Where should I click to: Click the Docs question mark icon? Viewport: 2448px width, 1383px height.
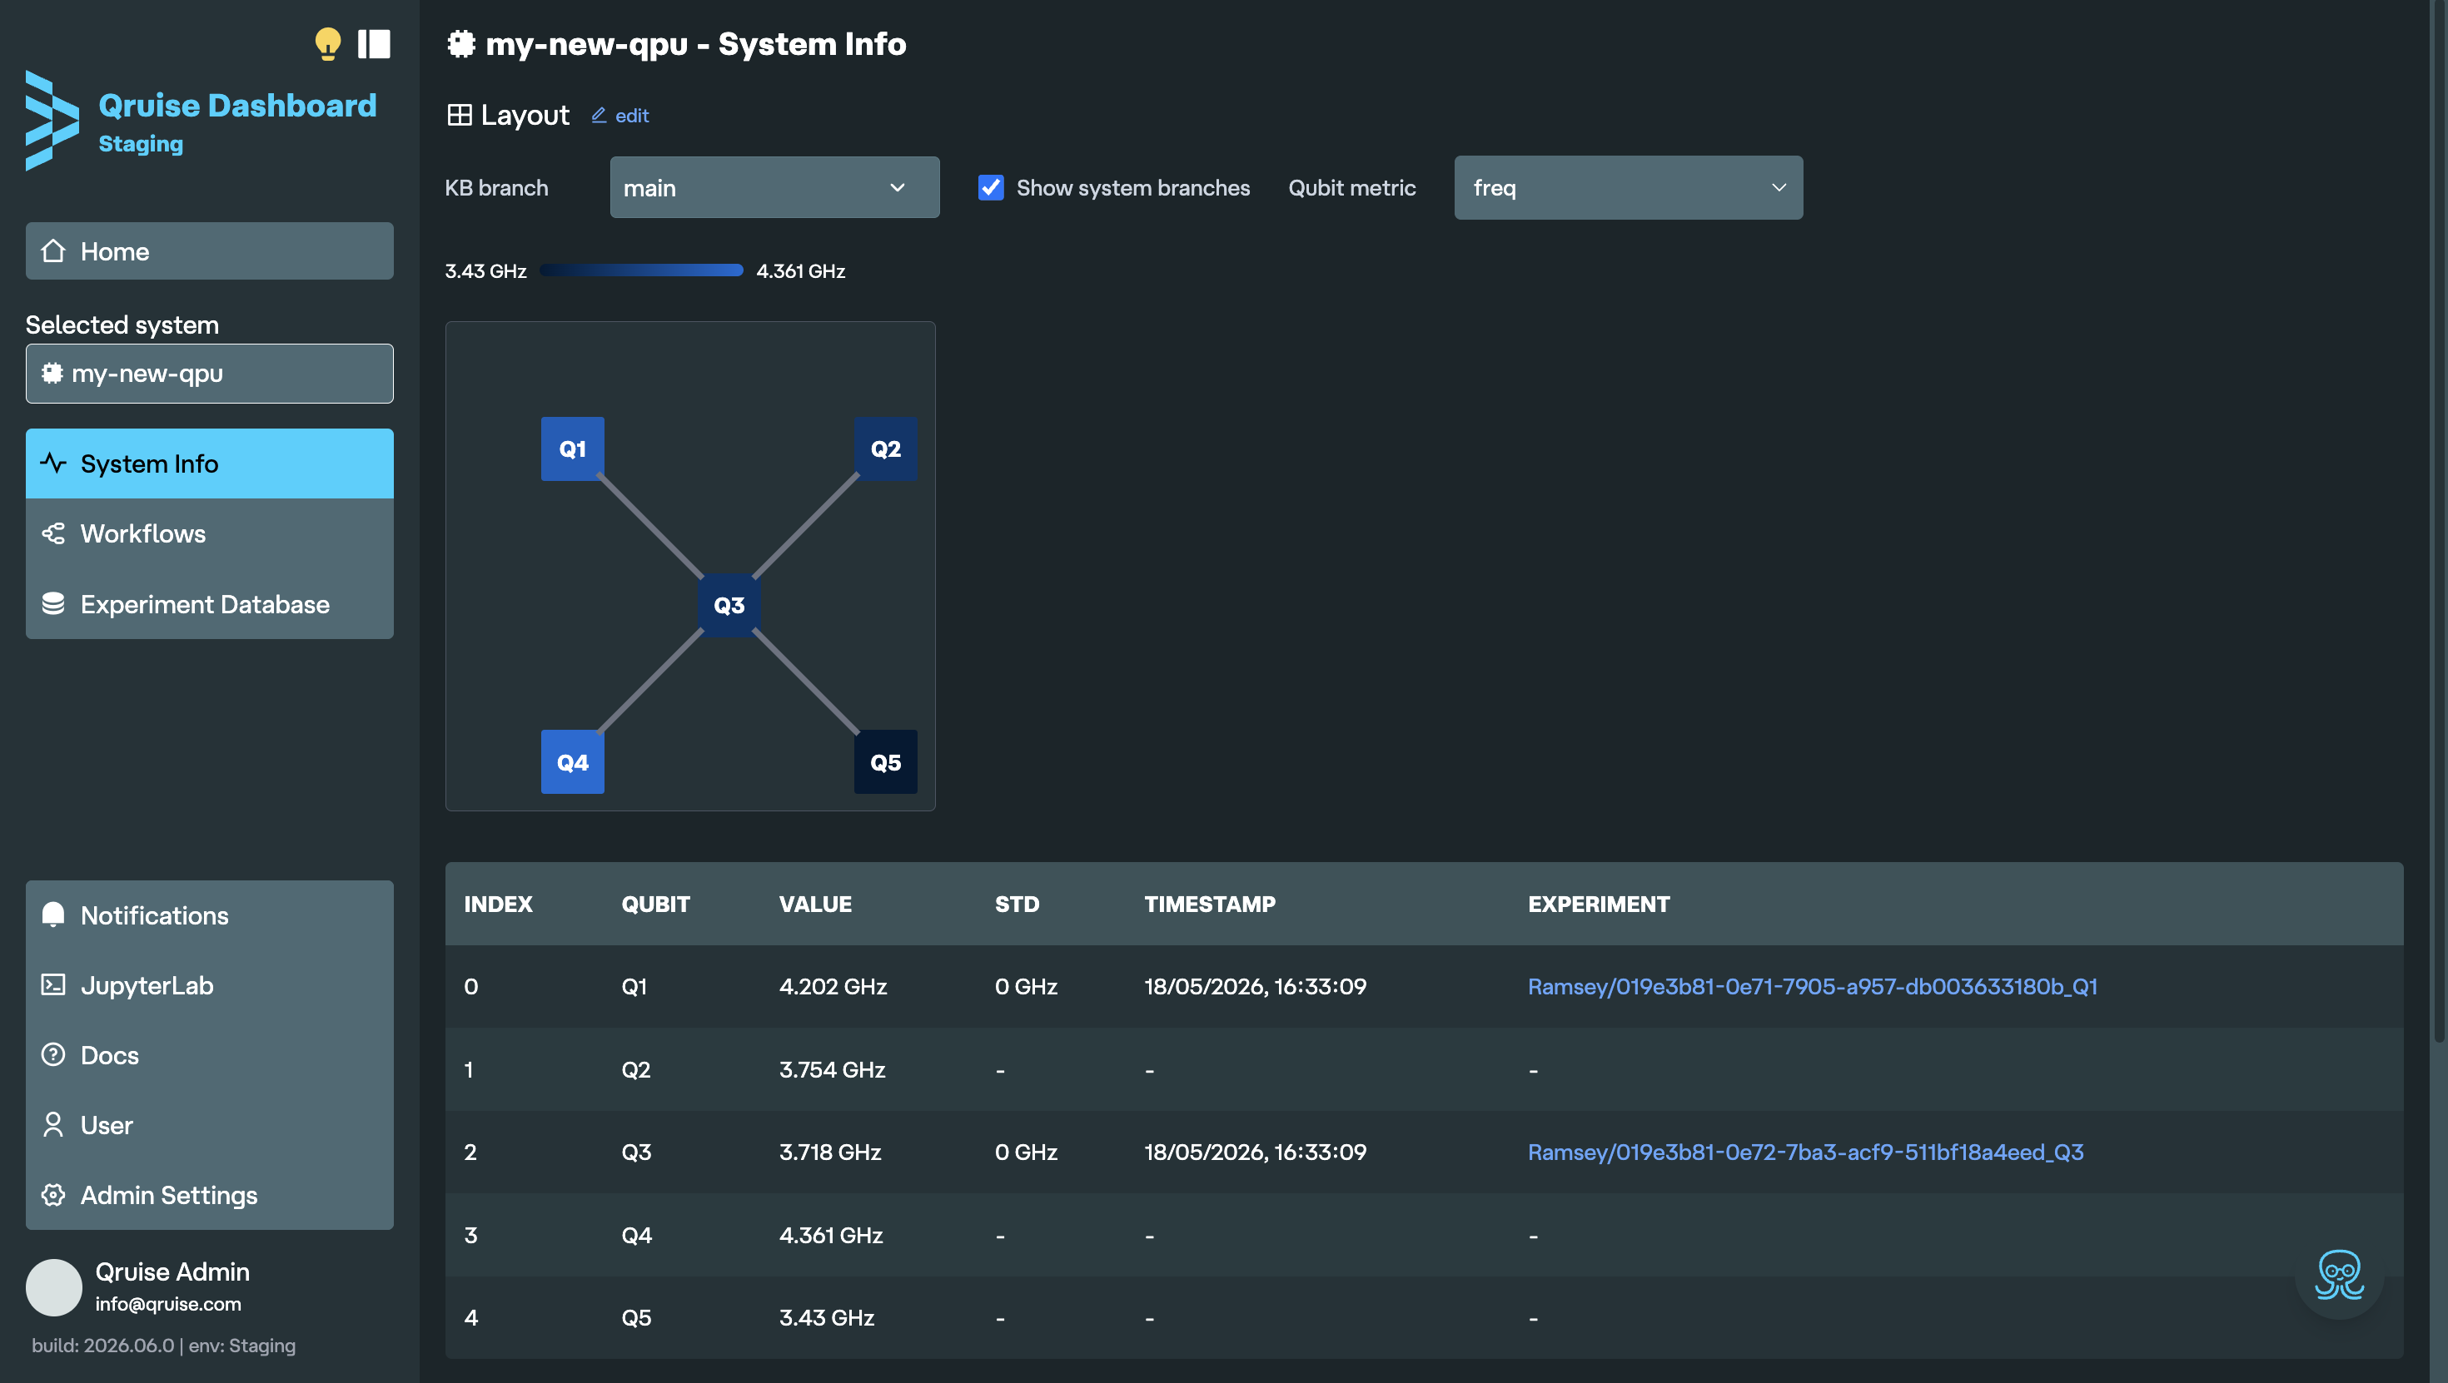pyautogui.click(x=53, y=1054)
